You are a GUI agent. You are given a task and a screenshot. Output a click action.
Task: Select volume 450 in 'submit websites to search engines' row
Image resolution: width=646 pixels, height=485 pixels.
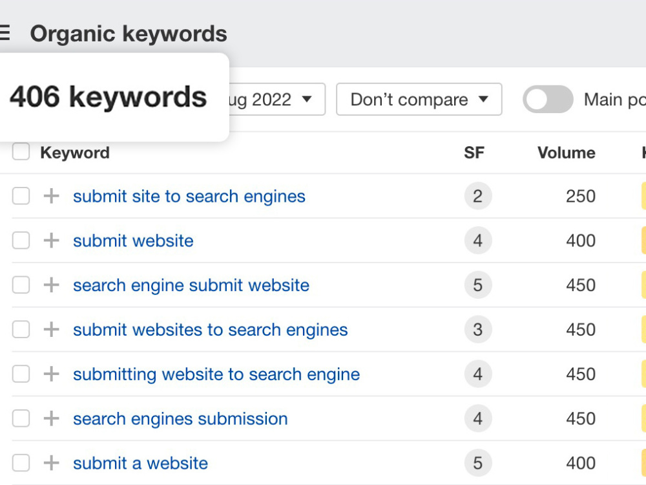click(x=581, y=330)
